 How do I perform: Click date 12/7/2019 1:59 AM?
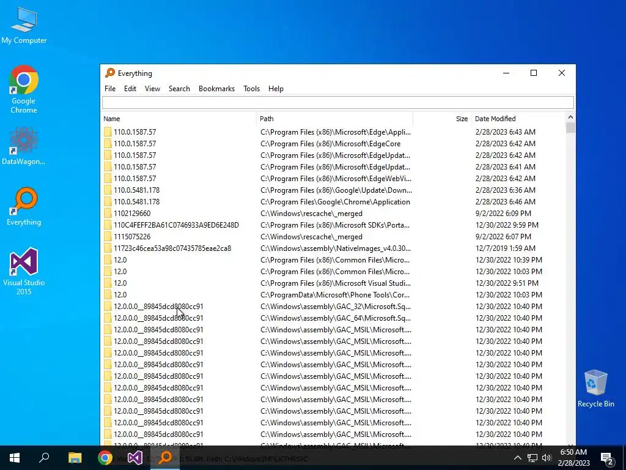click(506, 248)
